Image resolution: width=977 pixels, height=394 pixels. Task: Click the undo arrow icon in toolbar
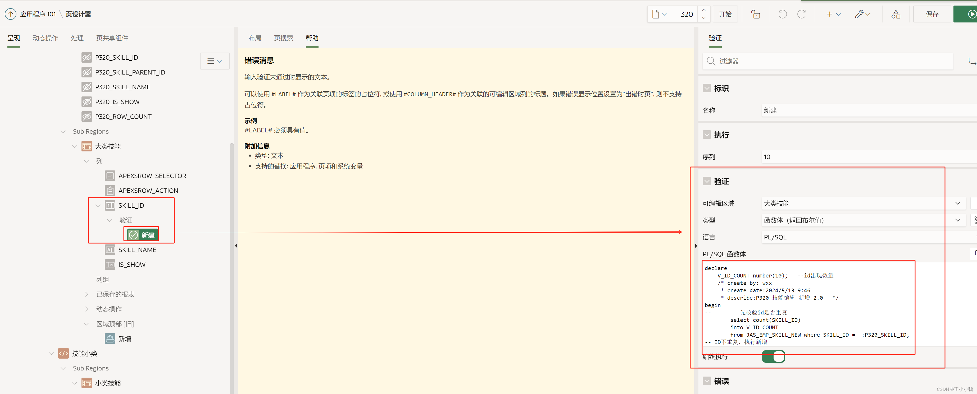783,14
